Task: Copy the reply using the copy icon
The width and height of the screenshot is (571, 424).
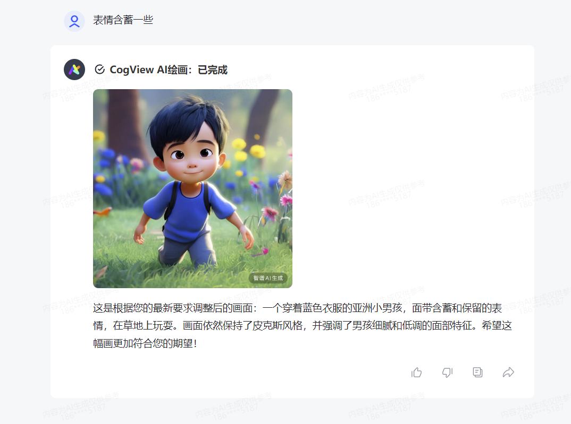Action: pyautogui.click(x=477, y=373)
